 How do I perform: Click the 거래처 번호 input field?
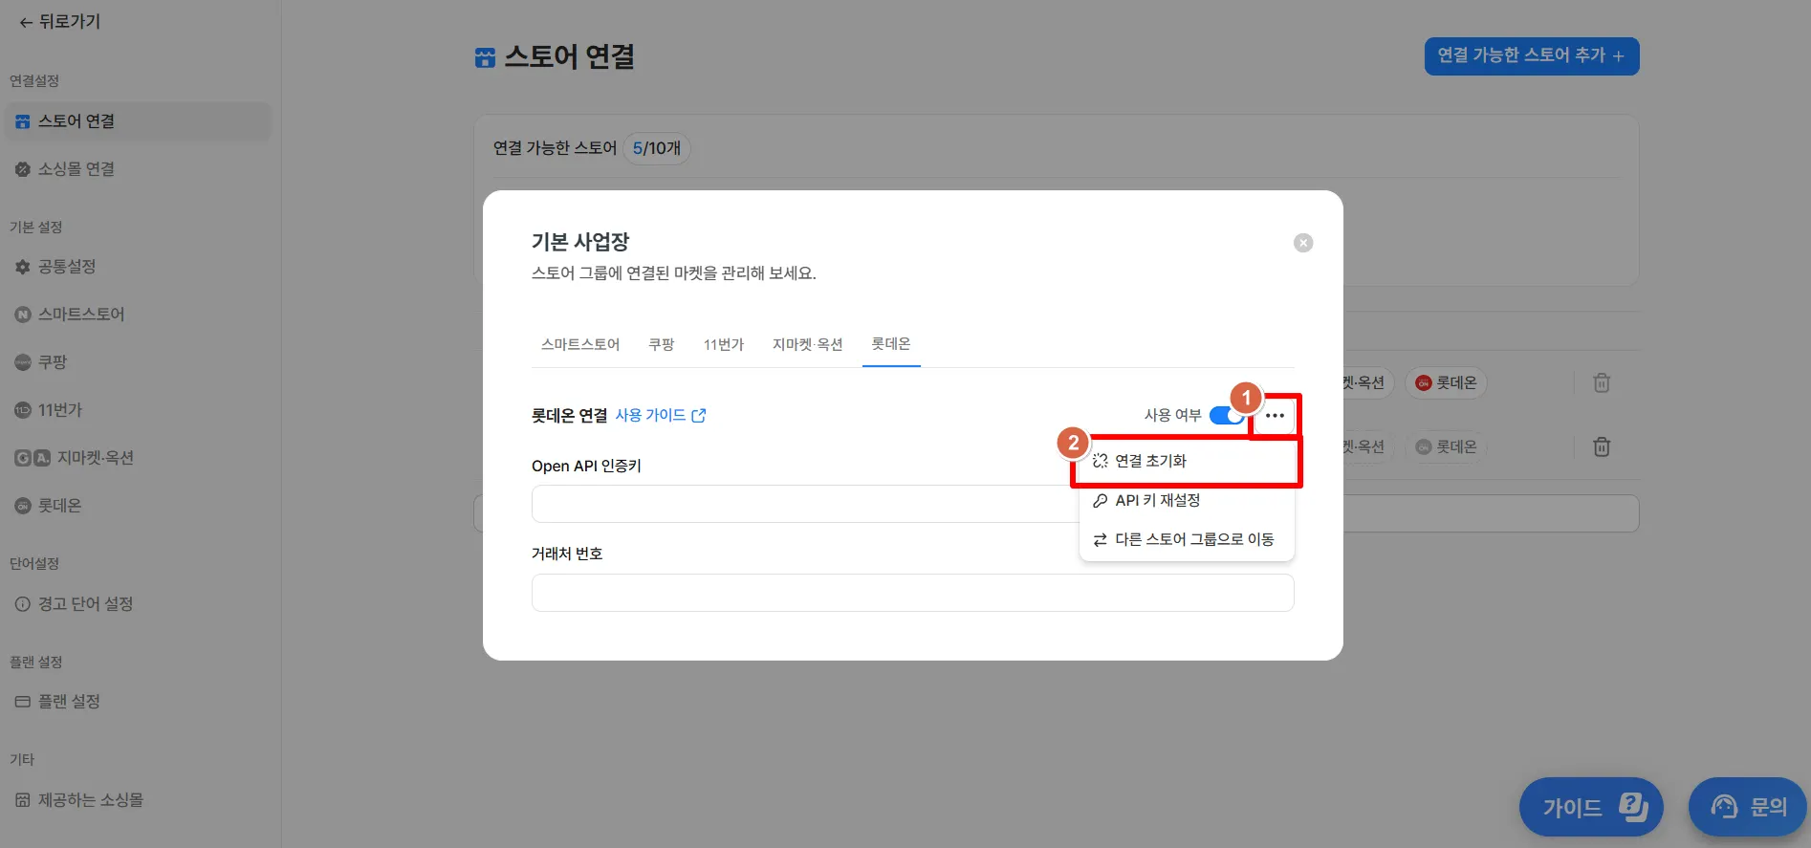click(913, 593)
